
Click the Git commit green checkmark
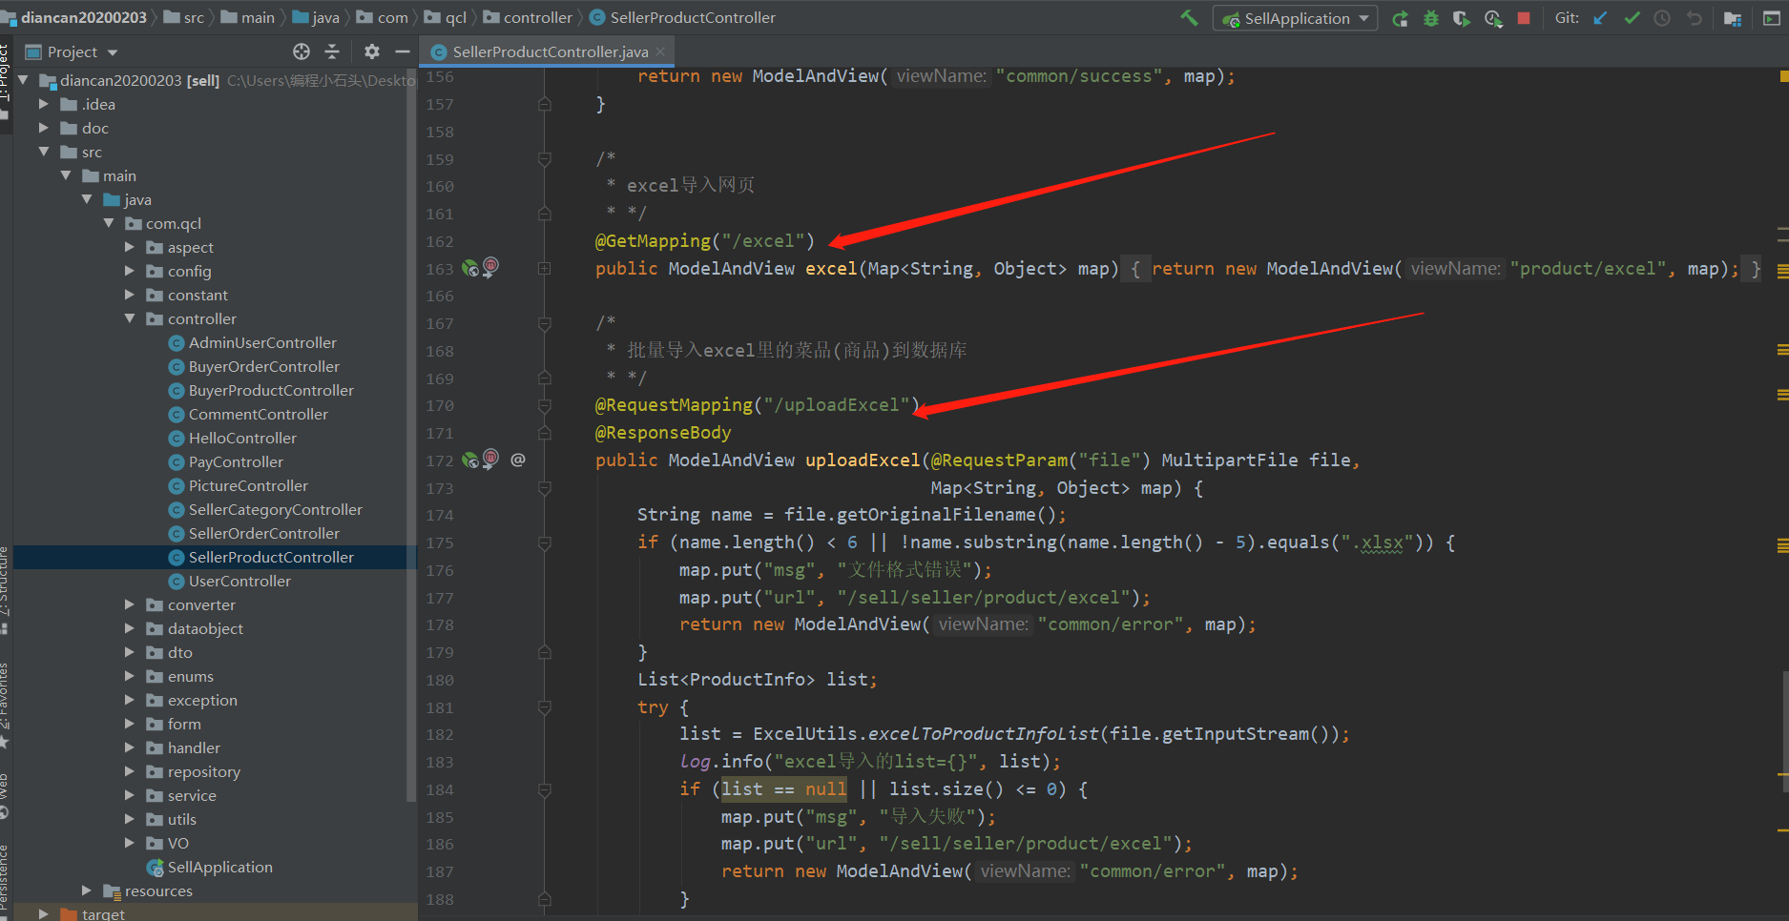coord(1632,18)
